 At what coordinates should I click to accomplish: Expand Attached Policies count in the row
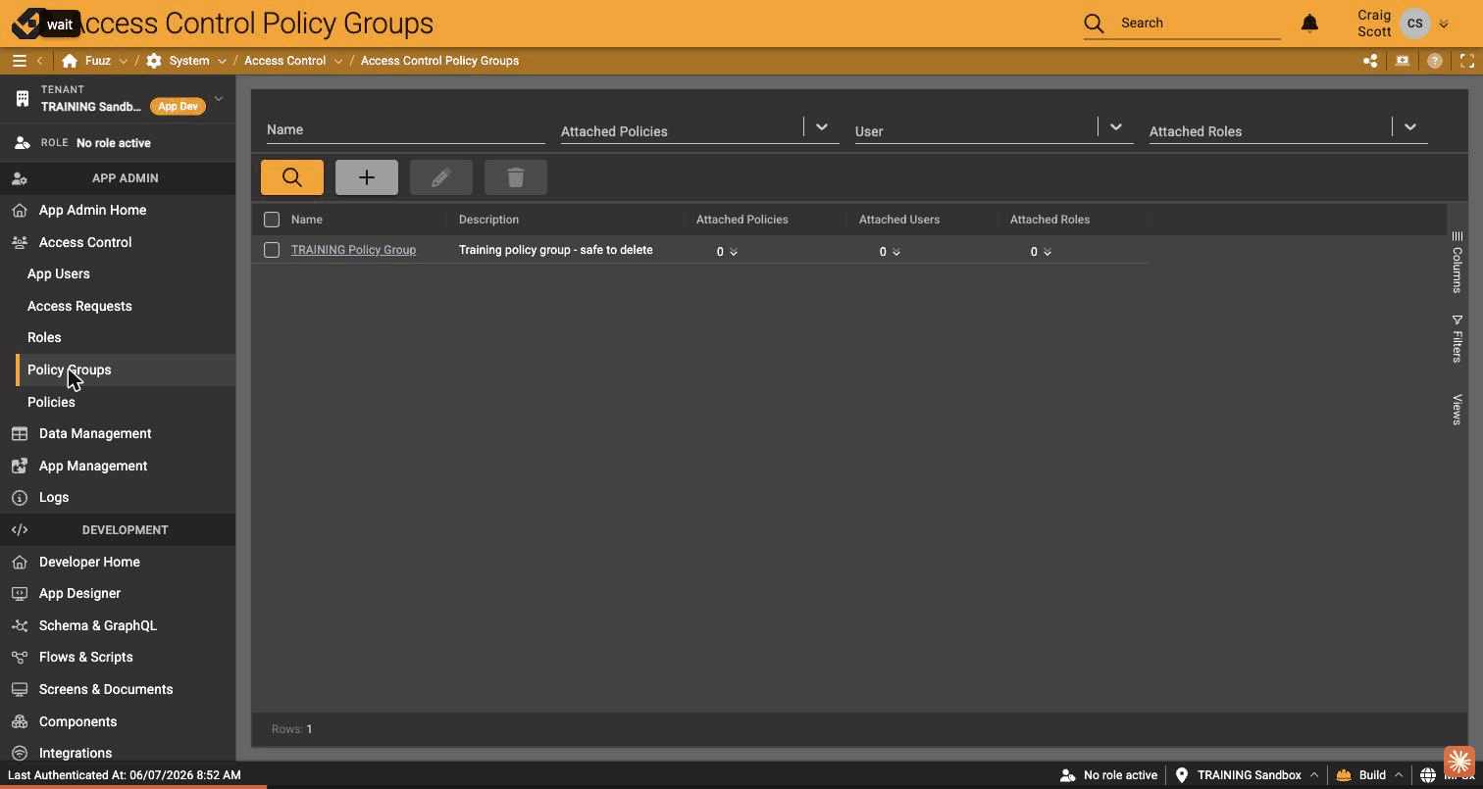(x=727, y=252)
